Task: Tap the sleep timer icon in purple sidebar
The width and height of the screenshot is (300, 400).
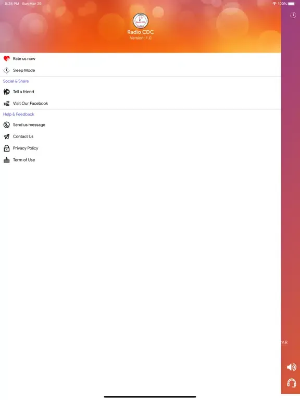Action: coord(293,15)
